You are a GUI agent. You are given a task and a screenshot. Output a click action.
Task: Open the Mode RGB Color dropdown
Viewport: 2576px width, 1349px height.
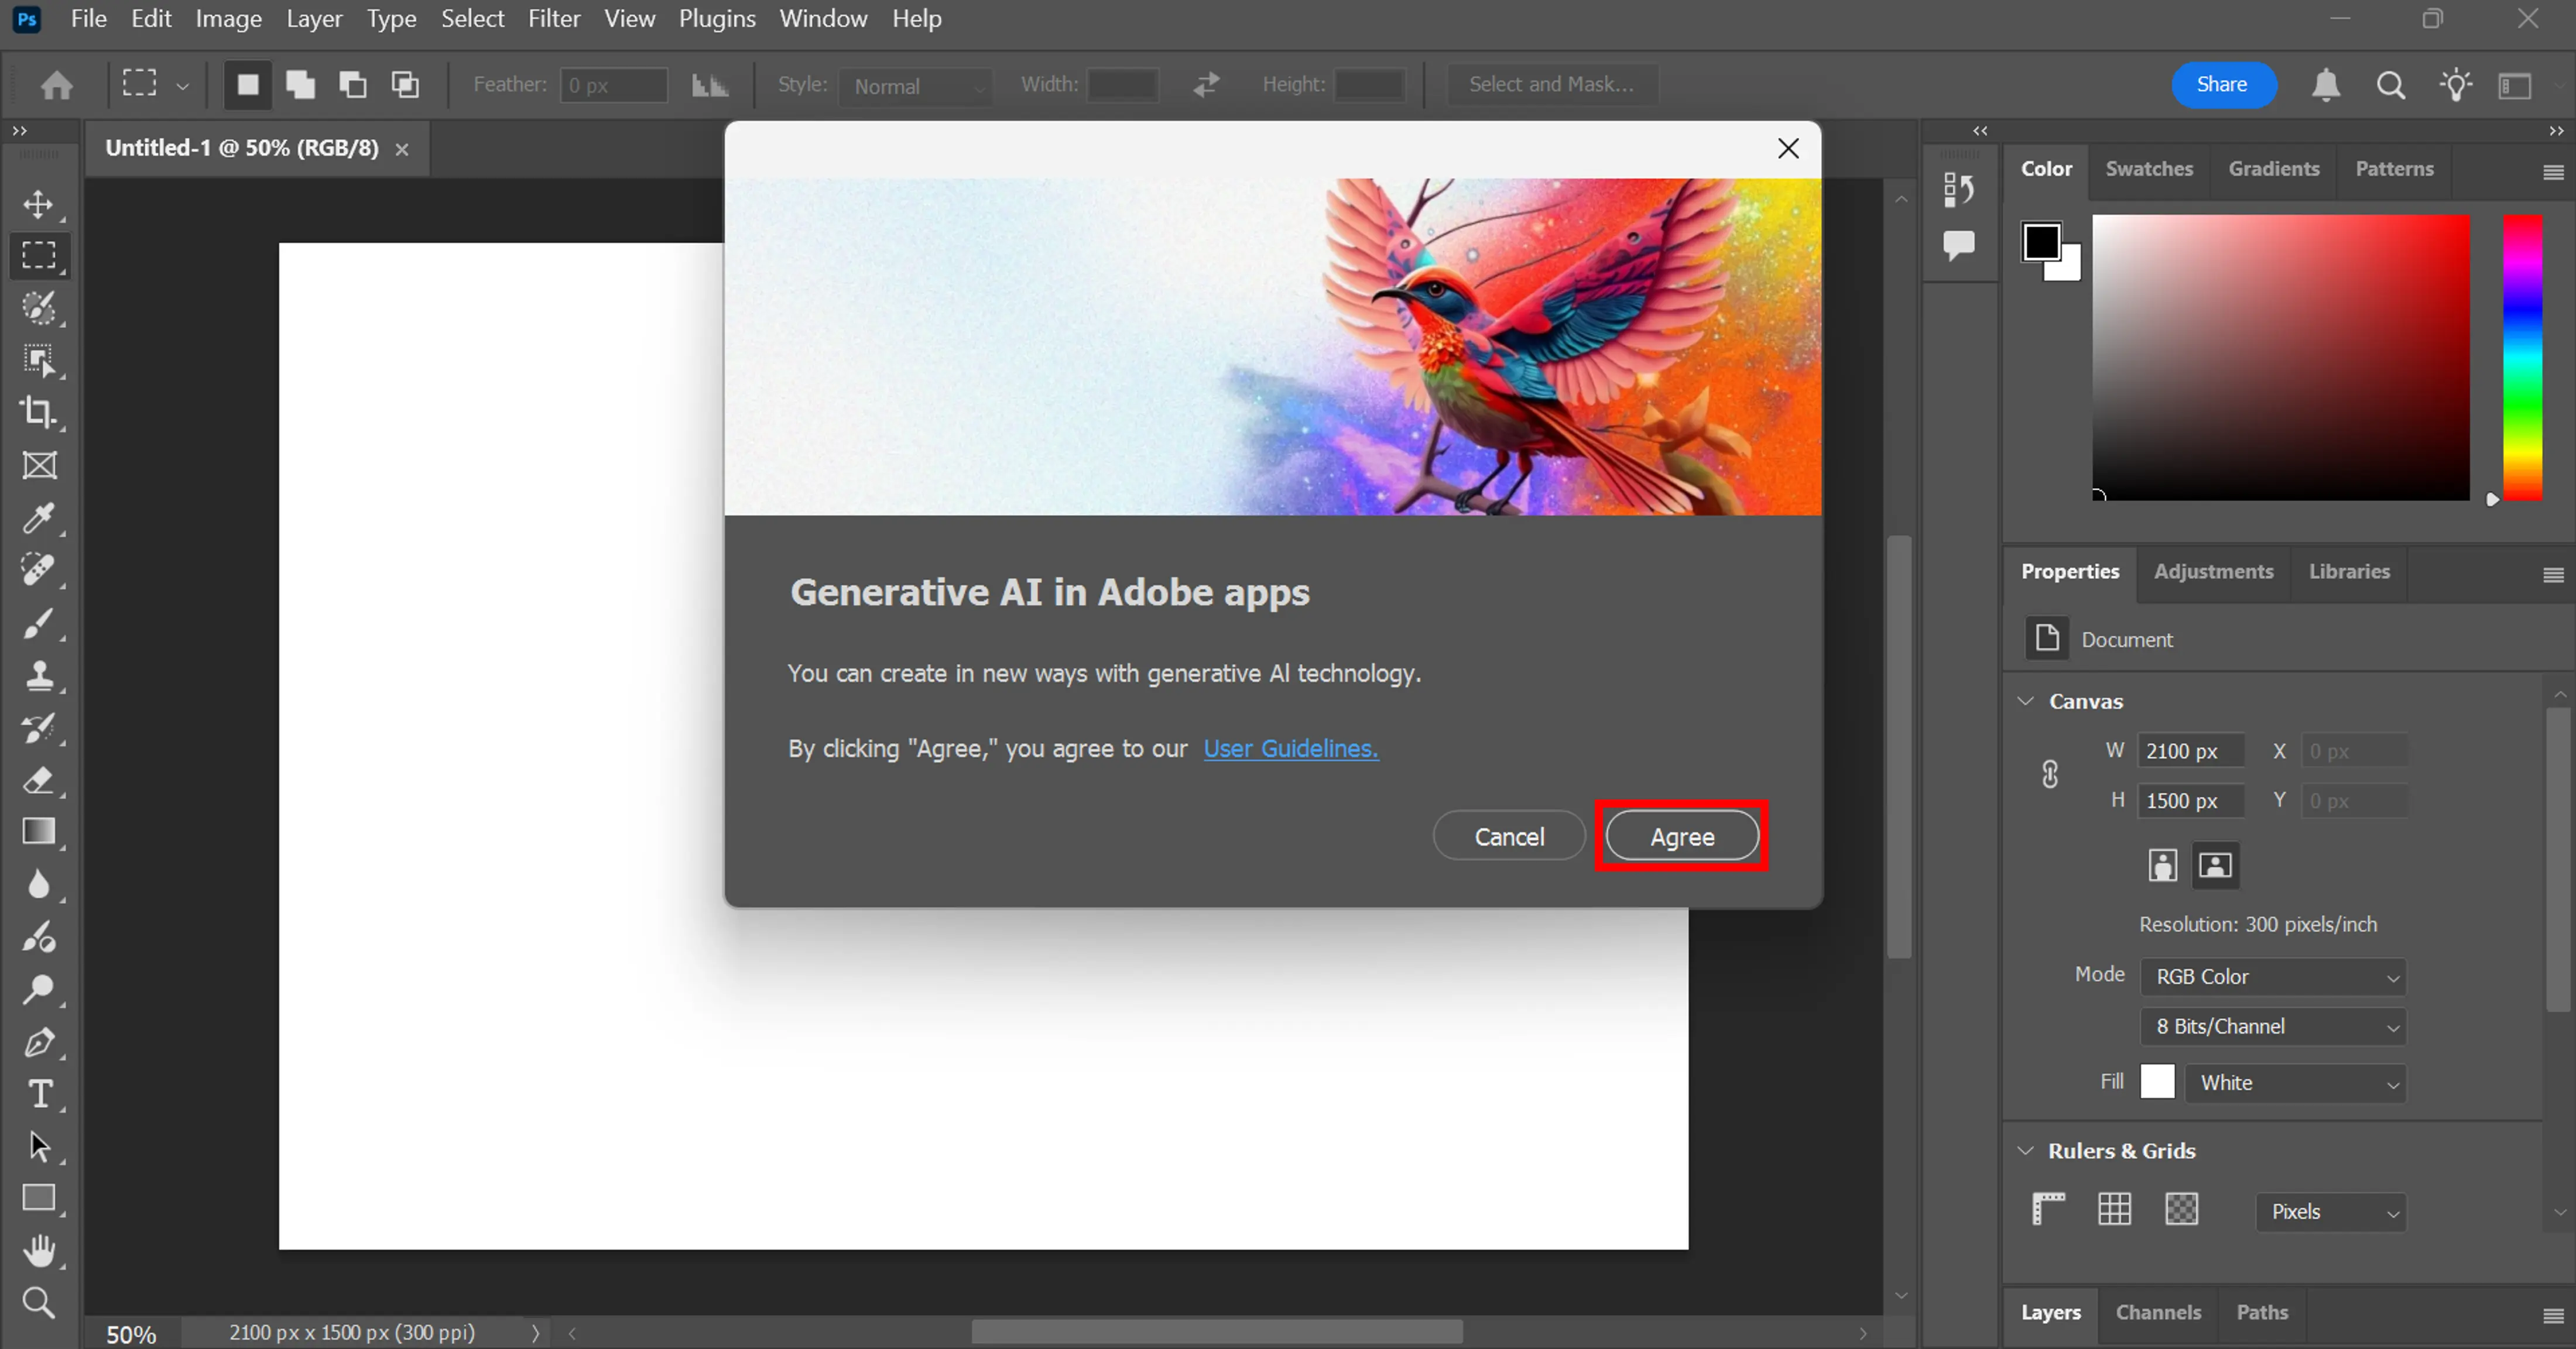point(2272,976)
